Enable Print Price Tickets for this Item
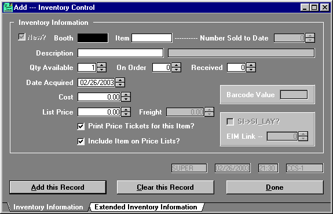This screenshot has height=214, width=333. coord(81,127)
